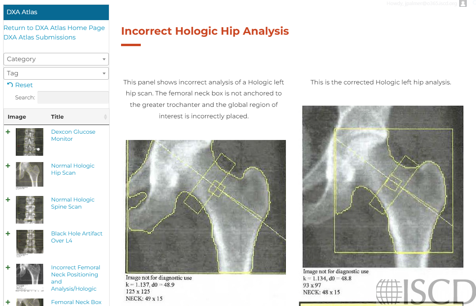Open Return to DXA Atlas Home Page
This screenshot has width=476, height=306.
[x=54, y=28]
